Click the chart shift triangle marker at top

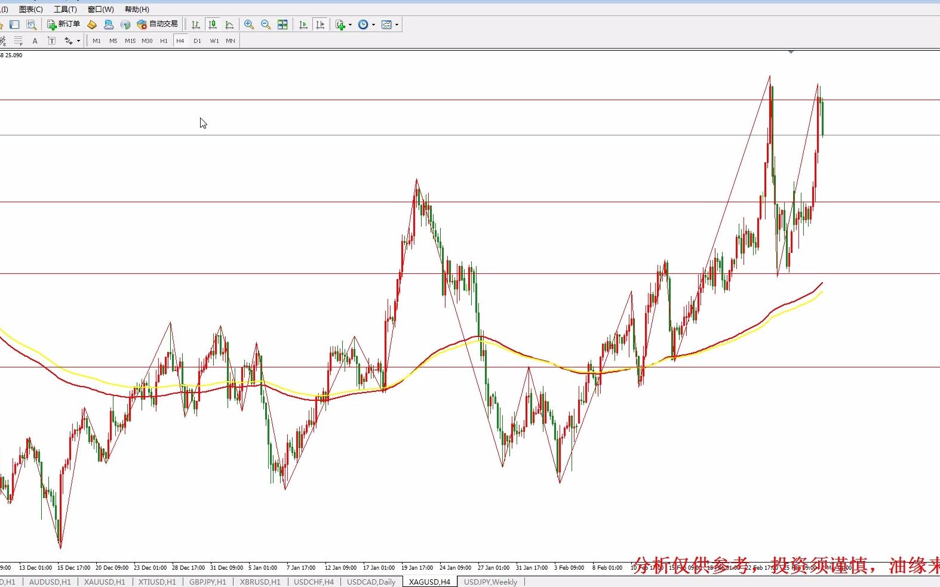point(791,52)
